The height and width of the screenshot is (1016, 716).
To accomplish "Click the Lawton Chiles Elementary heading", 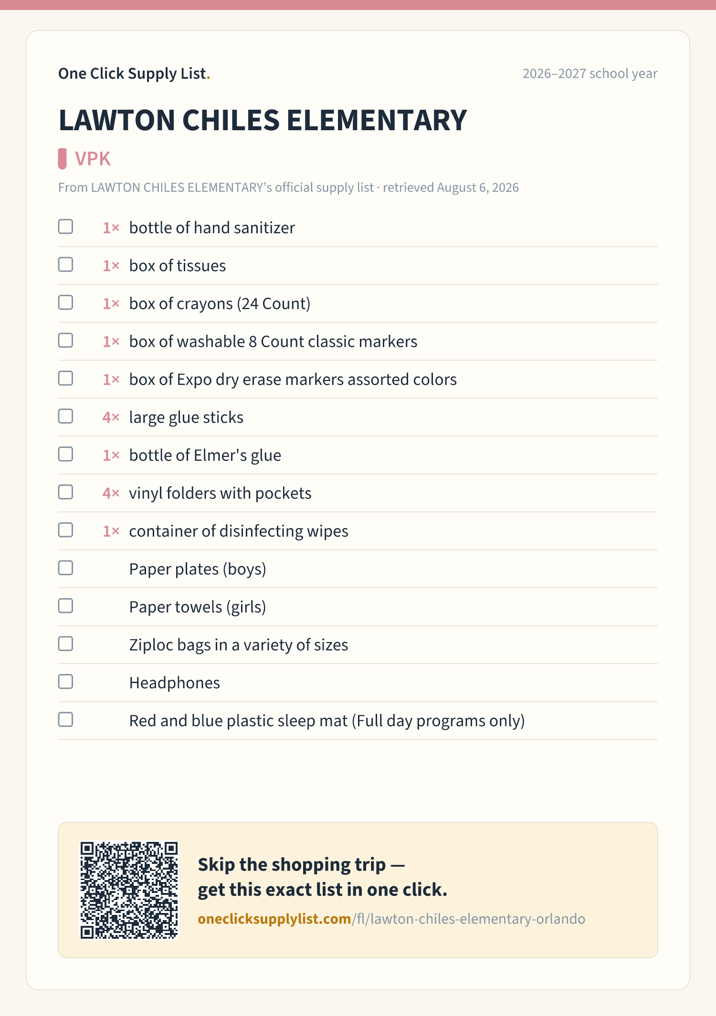I will [x=263, y=120].
